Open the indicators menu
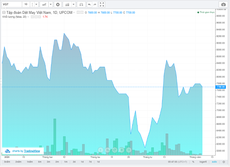230x167 pixels. (69, 4)
